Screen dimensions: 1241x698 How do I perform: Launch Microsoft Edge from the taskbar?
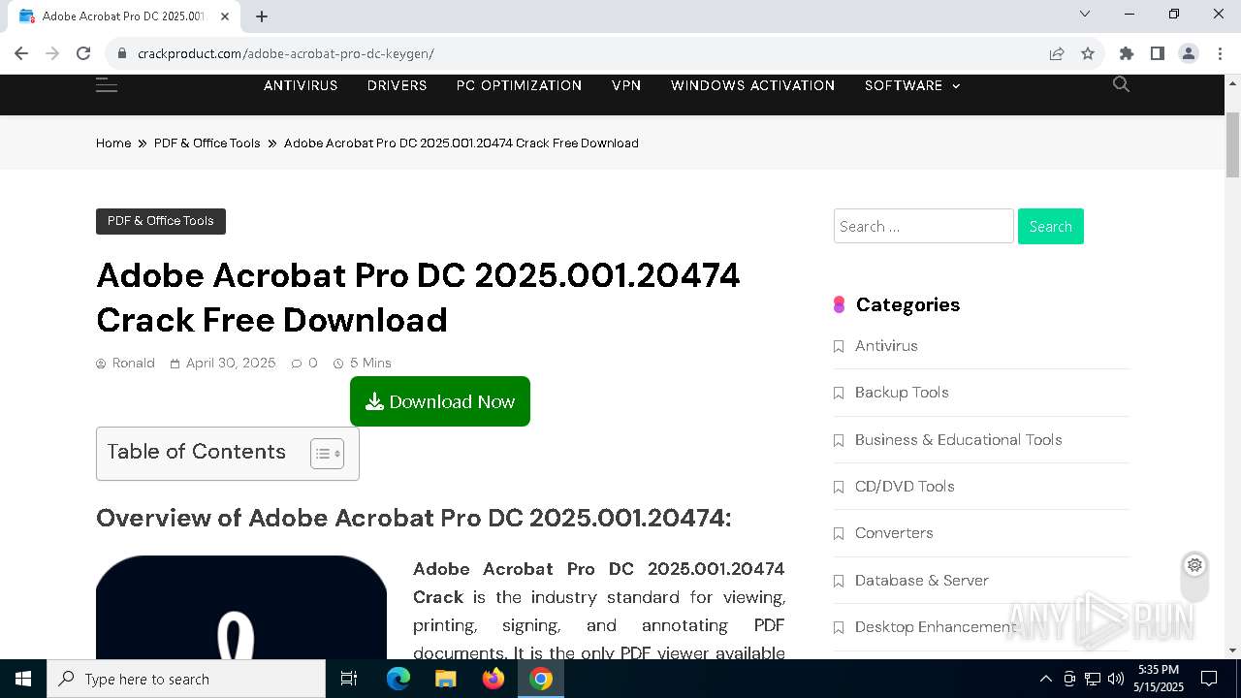pos(398,679)
